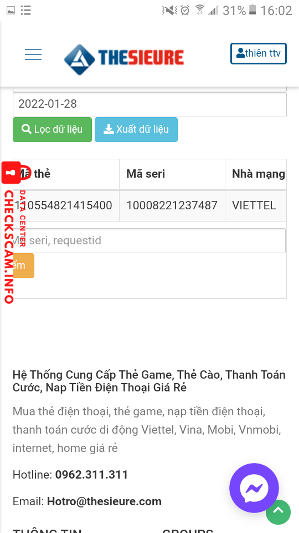Screen dimensions: 299x533
Task: Open the thiên ttv account menu
Action: (x=259, y=53)
